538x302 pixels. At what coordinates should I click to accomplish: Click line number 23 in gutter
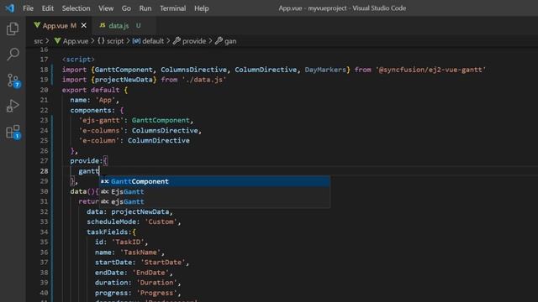tap(44, 120)
